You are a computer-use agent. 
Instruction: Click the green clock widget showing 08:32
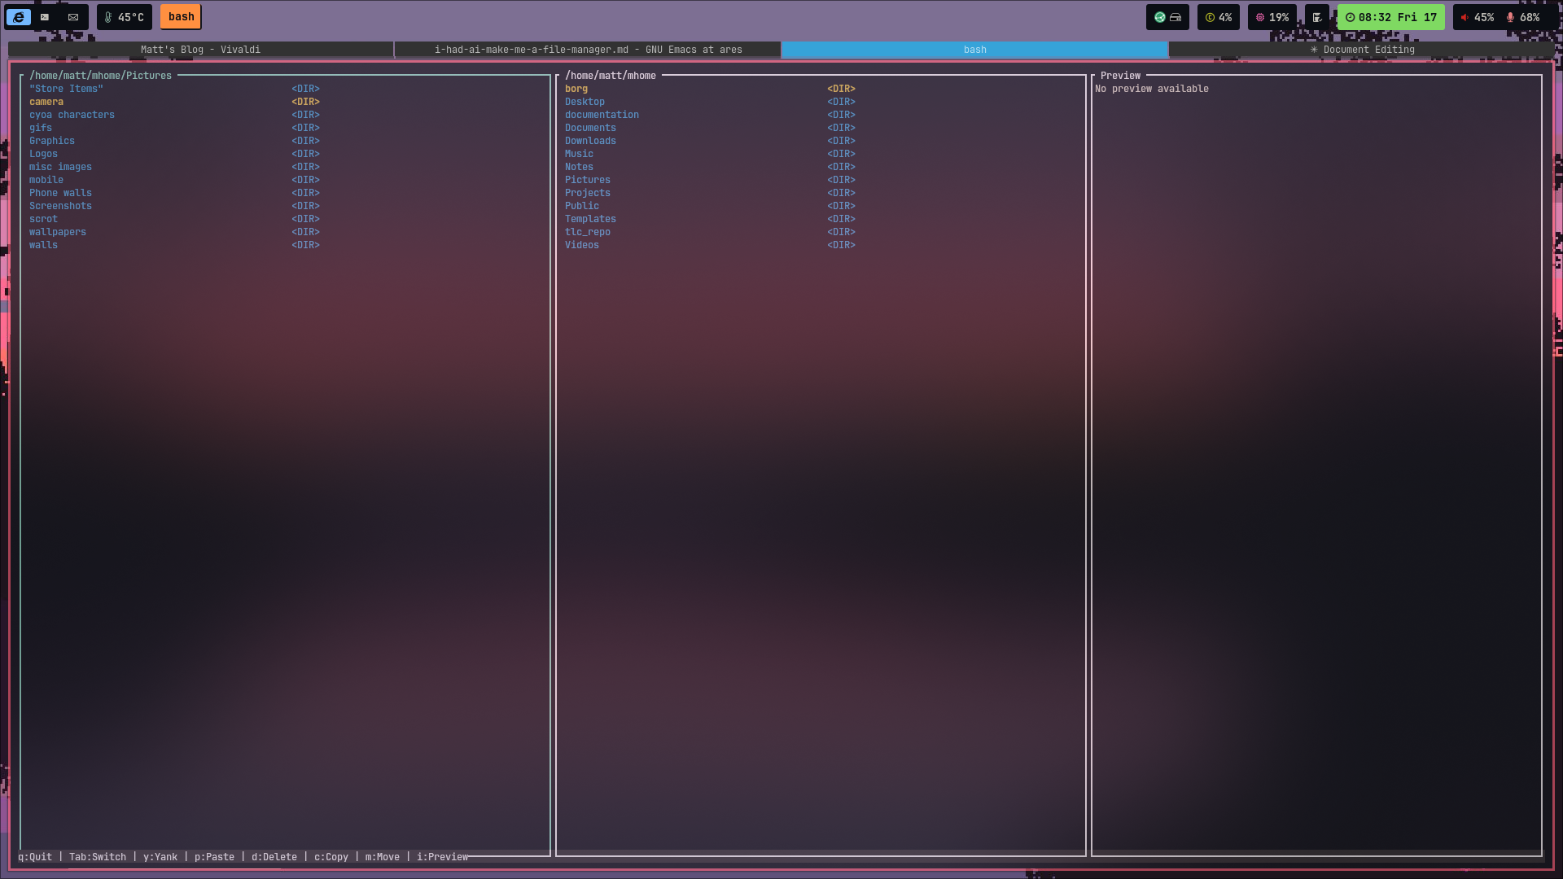pos(1391,17)
